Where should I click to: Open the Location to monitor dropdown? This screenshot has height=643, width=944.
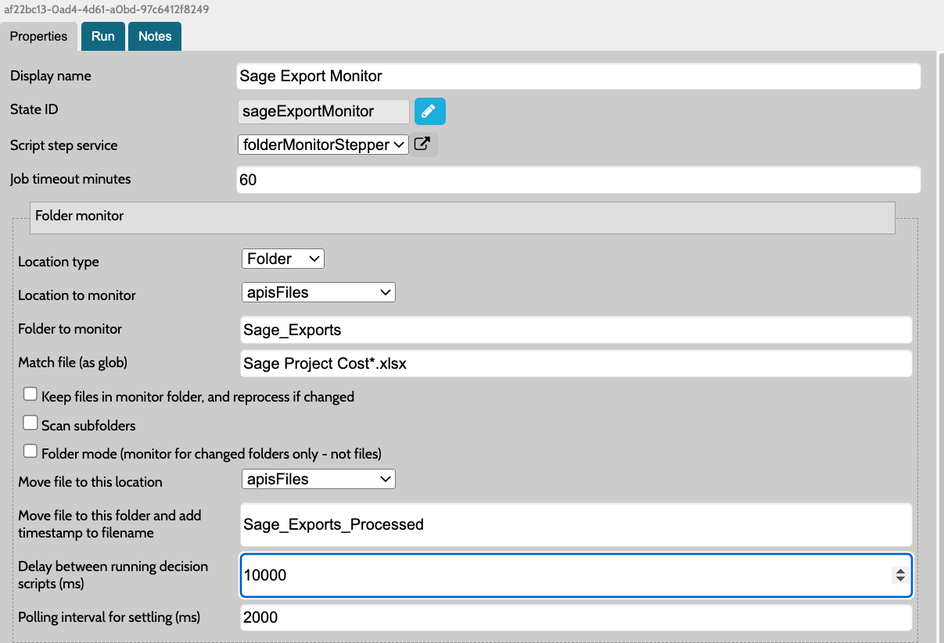318,292
